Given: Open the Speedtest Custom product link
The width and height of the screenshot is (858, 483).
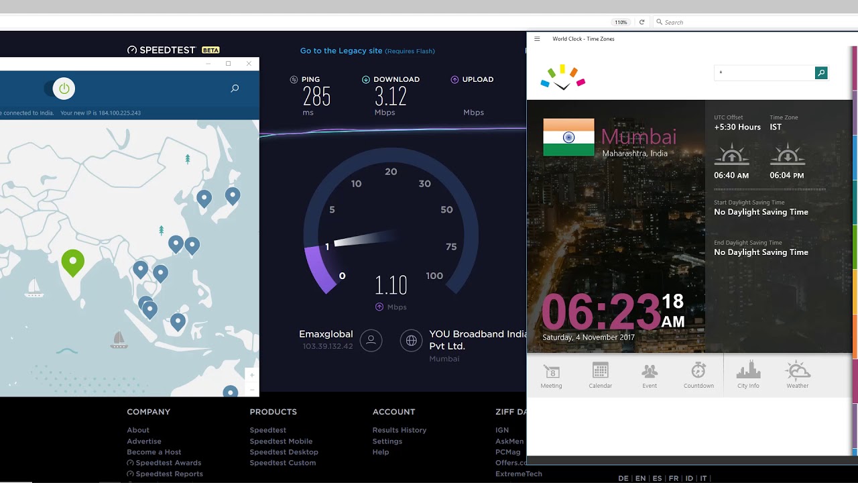Looking at the screenshot, I should (283, 463).
